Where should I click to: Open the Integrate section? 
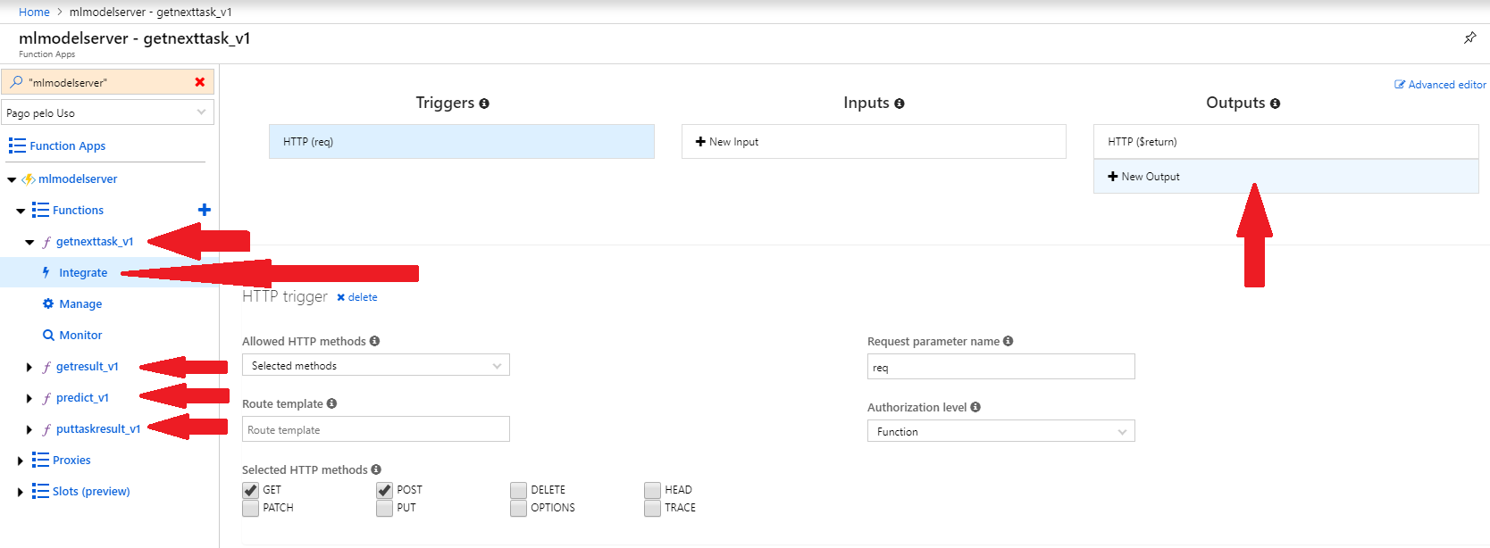click(x=83, y=272)
